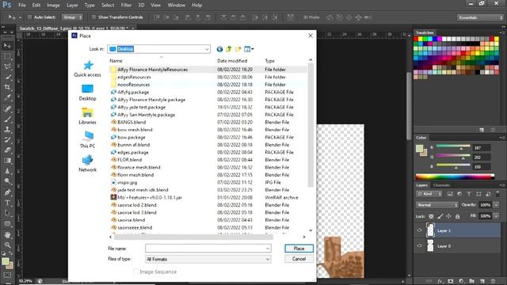Expand the Look in dropdown
Screen dimensions: 507x285
point(207,49)
